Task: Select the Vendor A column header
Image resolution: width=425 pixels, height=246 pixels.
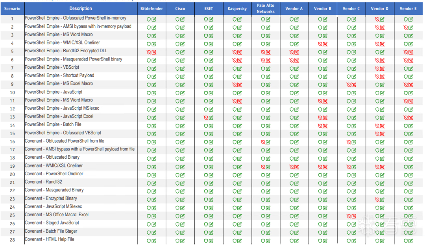Action: [294, 9]
